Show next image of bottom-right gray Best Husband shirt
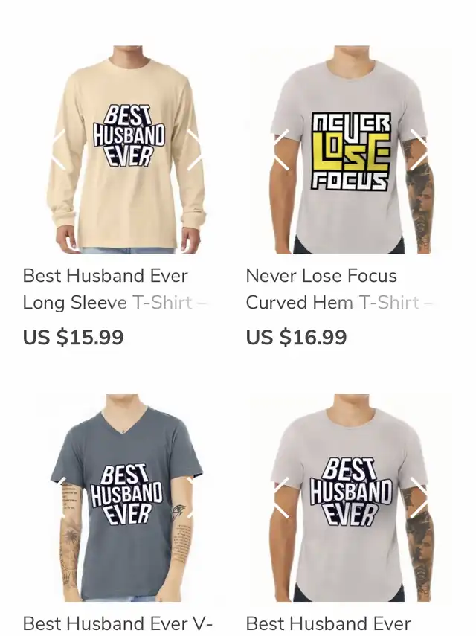Screen dimensions: 476x636 [417, 498]
